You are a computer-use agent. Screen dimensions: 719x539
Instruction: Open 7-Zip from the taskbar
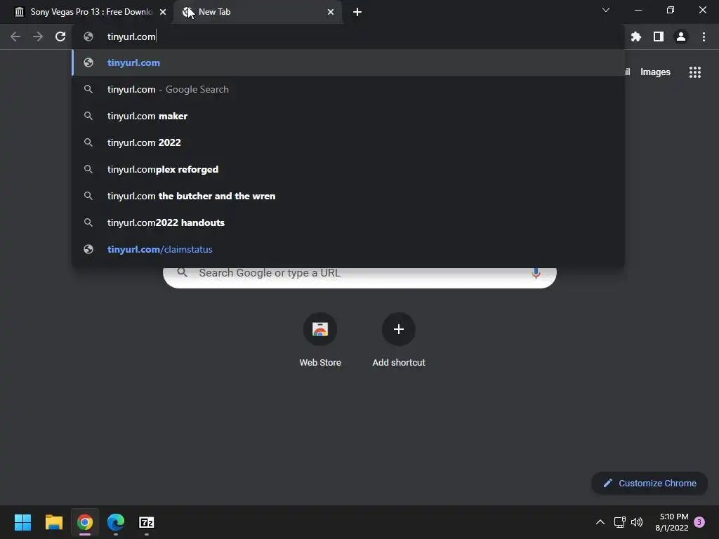tap(147, 522)
